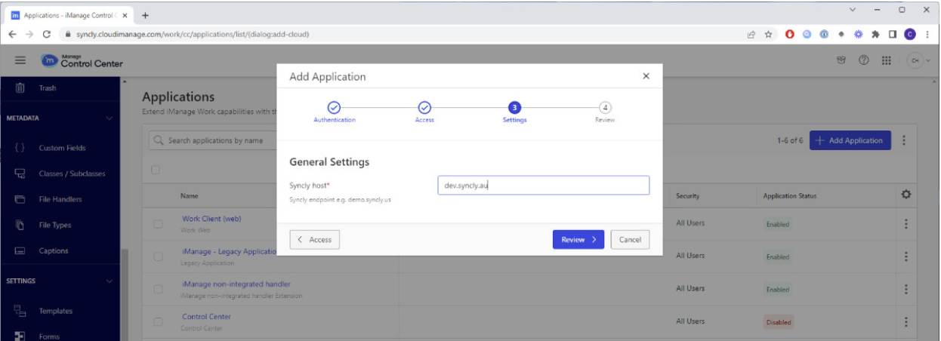The width and height of the screenshot is (941, 341).
Task: Go to Authentication step
Action: tap(334, 112)
